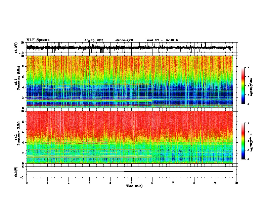Click the ch.2 spectrogram color scale bar
Viewport: 266px width, 205px height.
(243, 141)
